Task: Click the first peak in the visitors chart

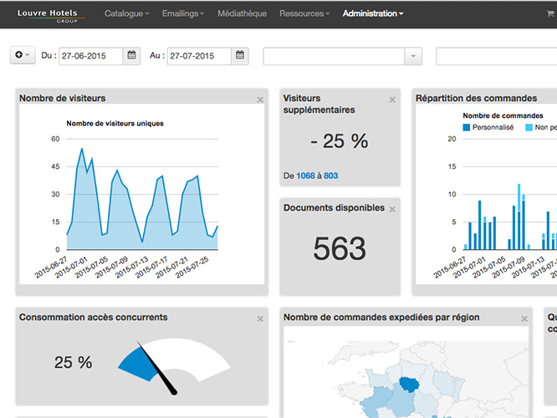Action: (x=82, y=149)
